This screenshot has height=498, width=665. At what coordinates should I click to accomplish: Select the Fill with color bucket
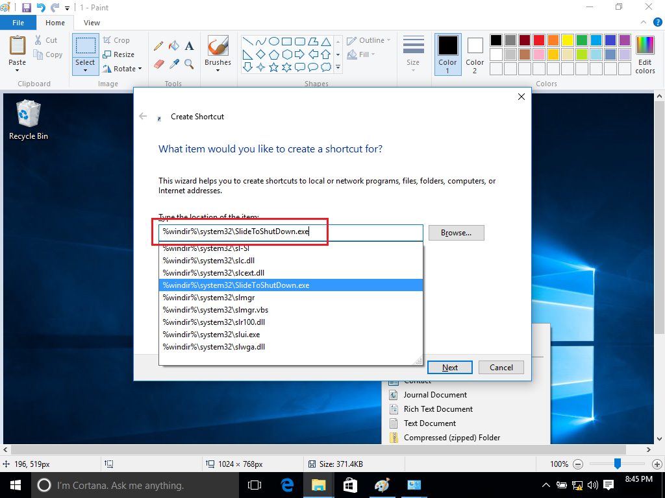coord(174,46)
